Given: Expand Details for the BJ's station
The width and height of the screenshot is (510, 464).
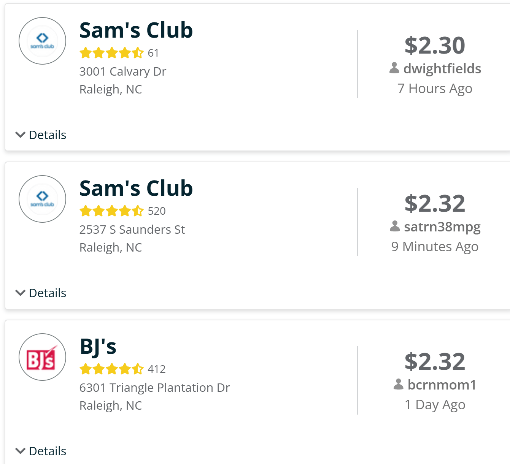Looking at the screenshot, I should (41, 451).
